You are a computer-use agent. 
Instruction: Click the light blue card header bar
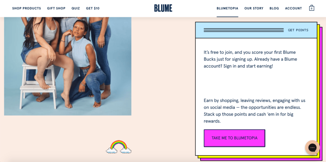256,30
